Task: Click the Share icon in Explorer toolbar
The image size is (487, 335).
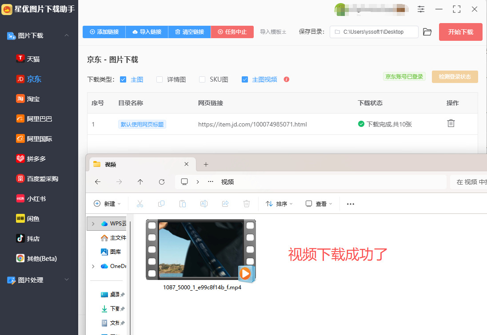Action: coord(225,204)
